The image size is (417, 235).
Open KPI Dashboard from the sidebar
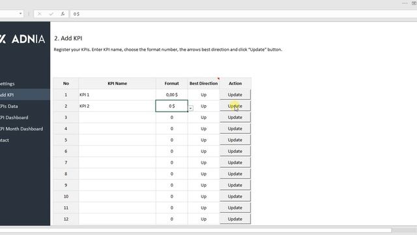pyautogui.click(x=14, y=117)
